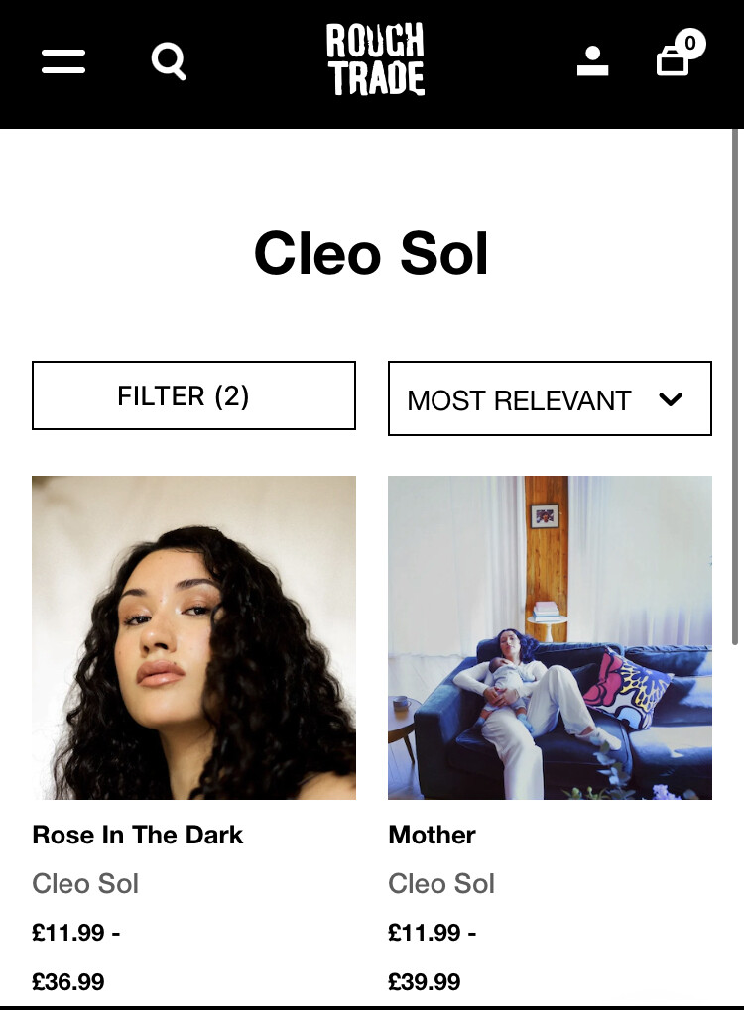Open the Rose In The Dark title link
Screen dimensions: 744x1010
tap(137, 835)
